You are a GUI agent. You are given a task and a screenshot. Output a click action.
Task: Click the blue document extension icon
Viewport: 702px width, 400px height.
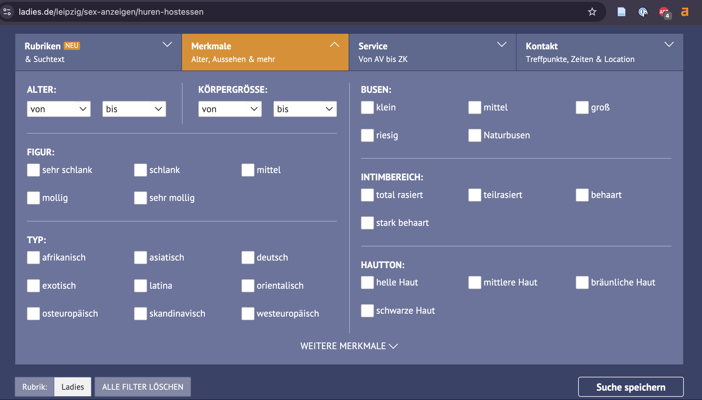click(x=621, y=12)
